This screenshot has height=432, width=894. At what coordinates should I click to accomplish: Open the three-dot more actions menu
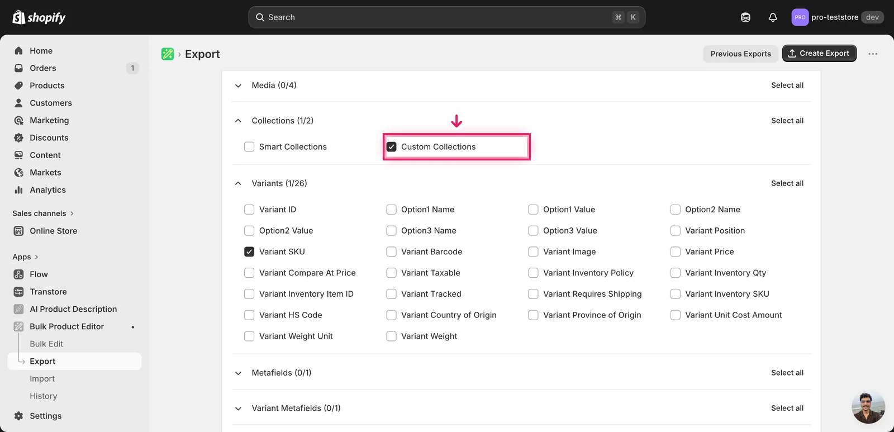pyautogui.click(x=873, y=54)
